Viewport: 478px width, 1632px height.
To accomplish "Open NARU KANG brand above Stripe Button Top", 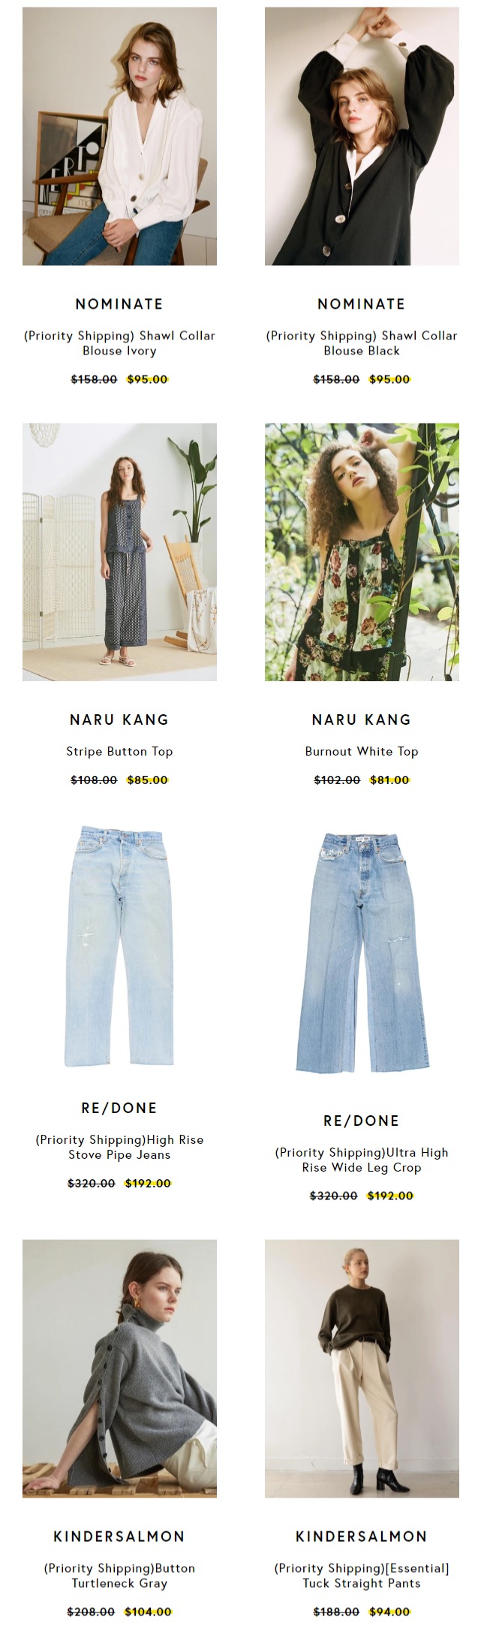I will tap(119, 719).
